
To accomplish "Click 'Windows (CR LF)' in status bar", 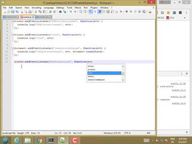I will (x=112, y=133).
